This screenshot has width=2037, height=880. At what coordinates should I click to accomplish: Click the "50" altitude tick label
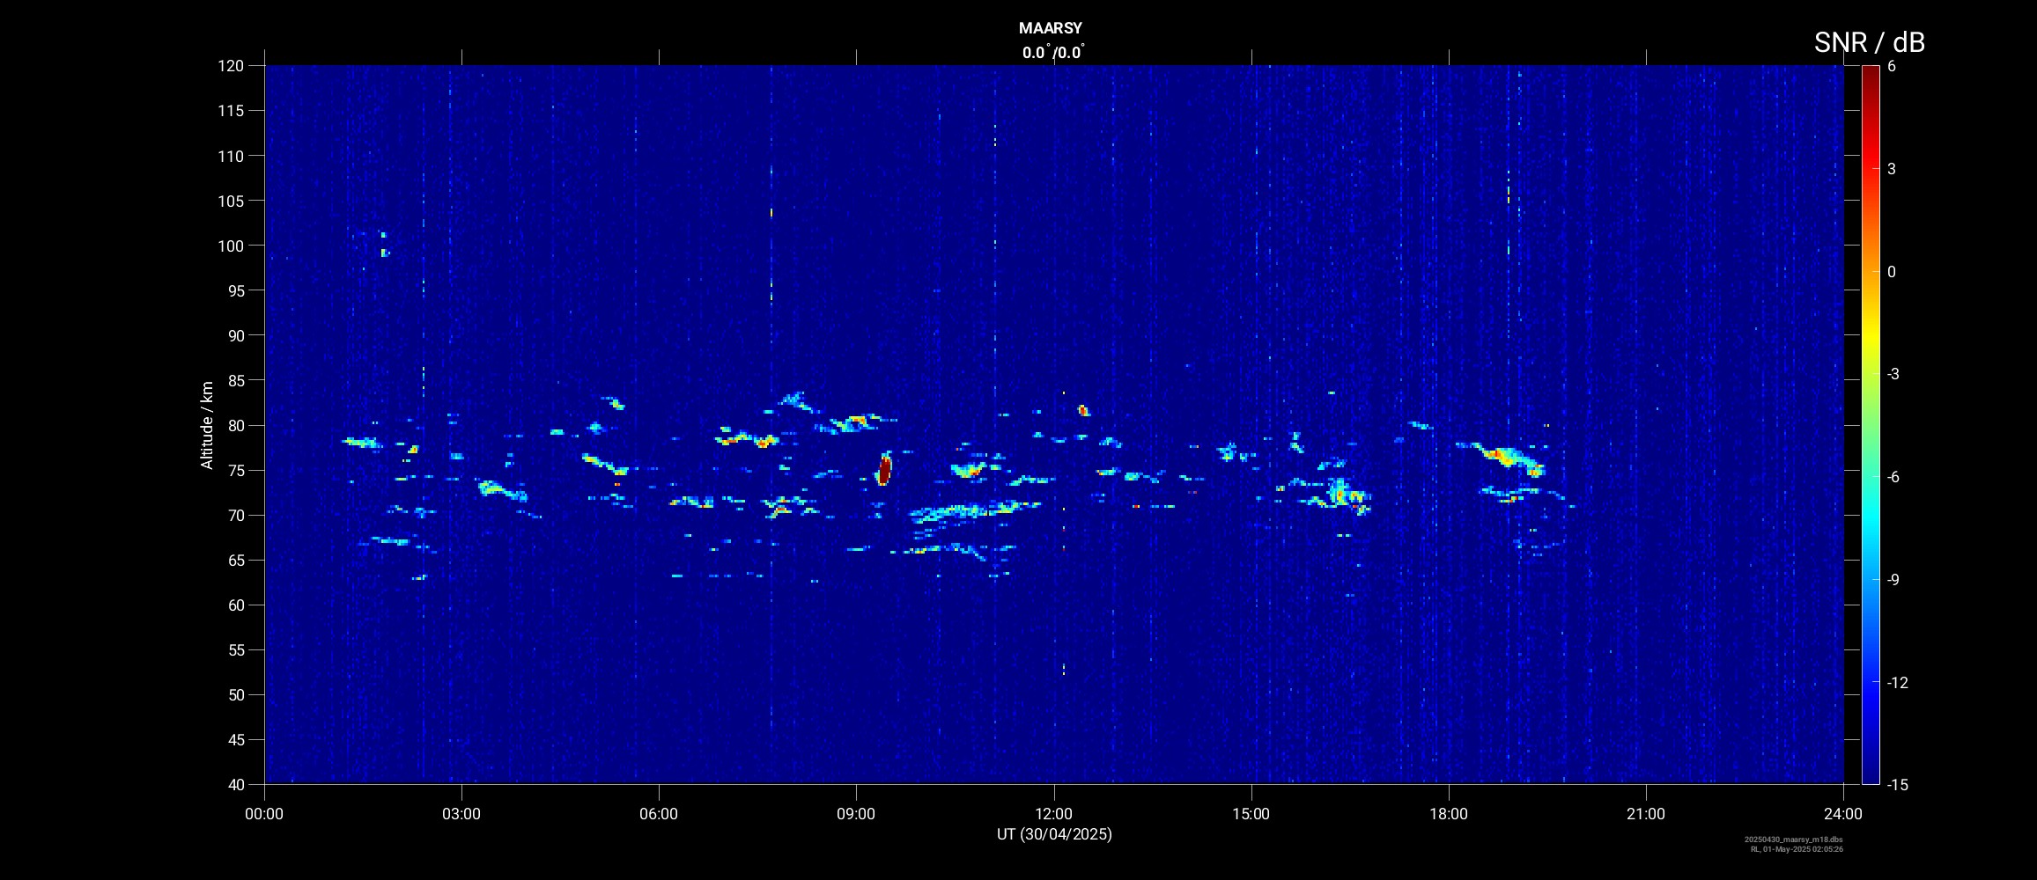tap(235, 695)
